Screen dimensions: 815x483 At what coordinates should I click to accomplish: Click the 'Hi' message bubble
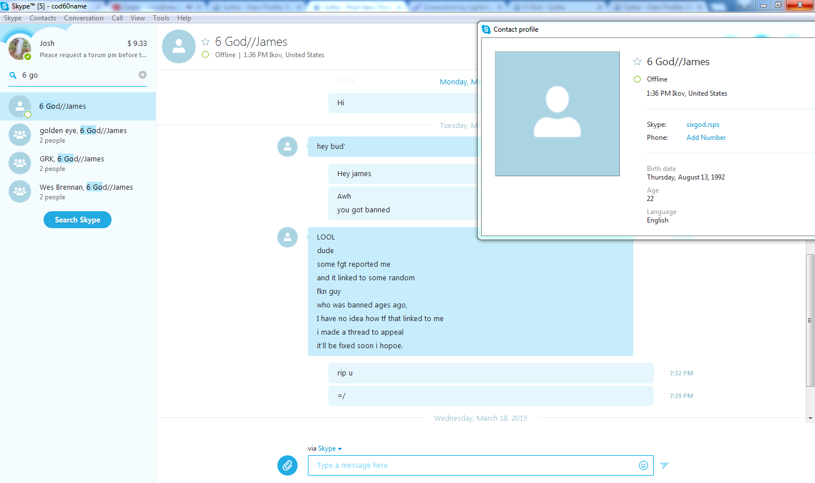pos(403,103)
